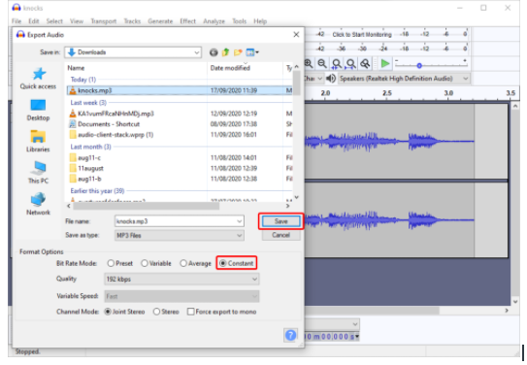The image size is (527, 365).
Task: Enable Force export to mono checkbox
Action: click(191, 312)
